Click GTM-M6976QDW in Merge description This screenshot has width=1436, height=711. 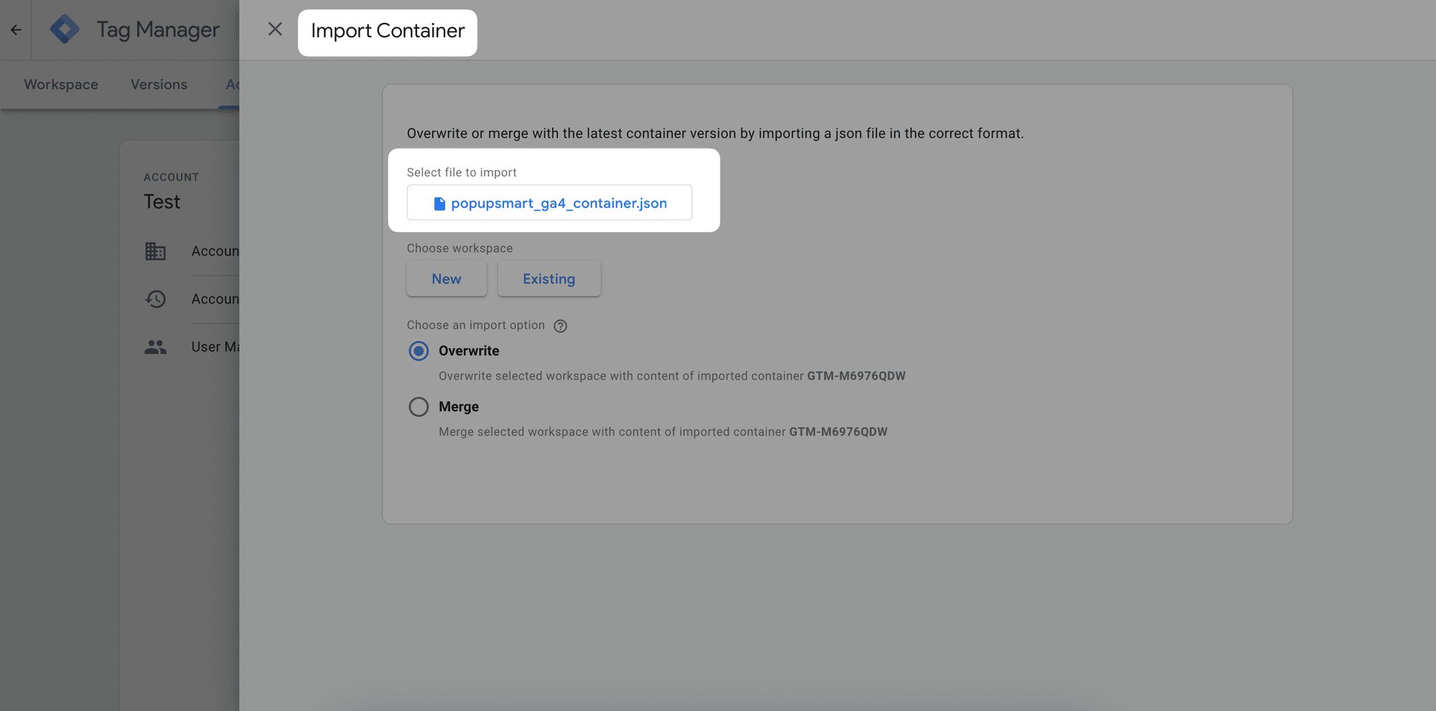pyautogui.click(x=838, y=432)
